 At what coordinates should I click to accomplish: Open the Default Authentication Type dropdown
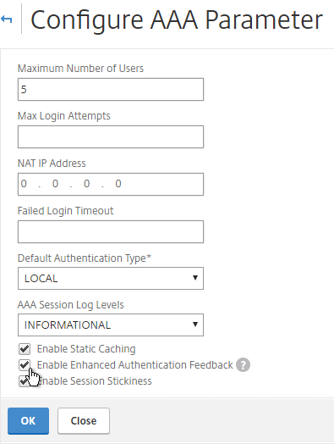(x=111, y=279)
